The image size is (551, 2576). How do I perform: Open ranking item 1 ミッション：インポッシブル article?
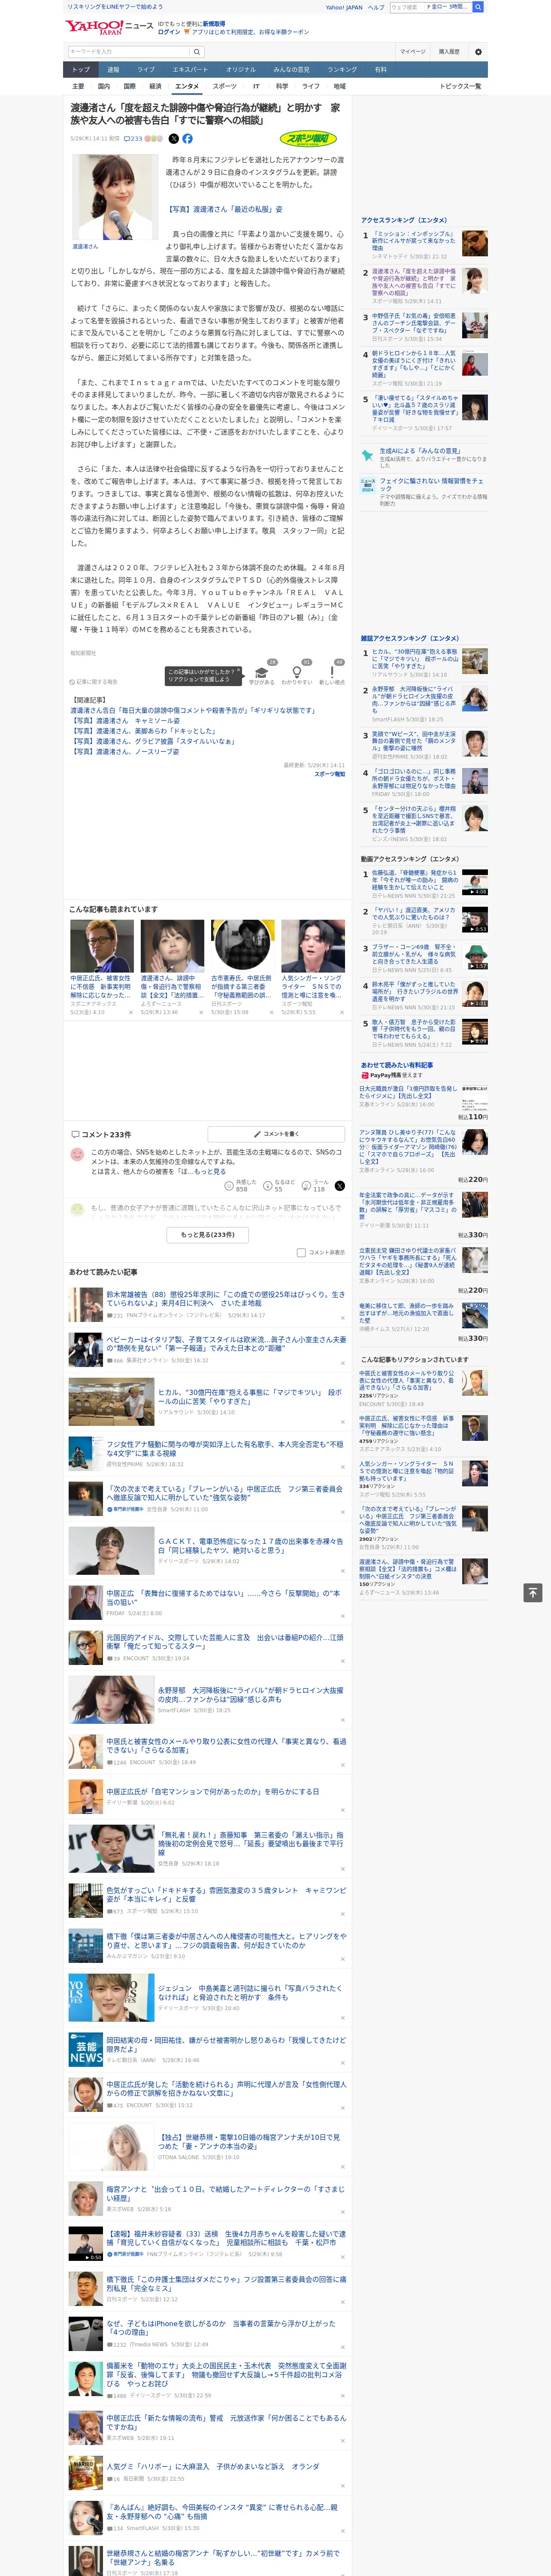coord(414,240)
